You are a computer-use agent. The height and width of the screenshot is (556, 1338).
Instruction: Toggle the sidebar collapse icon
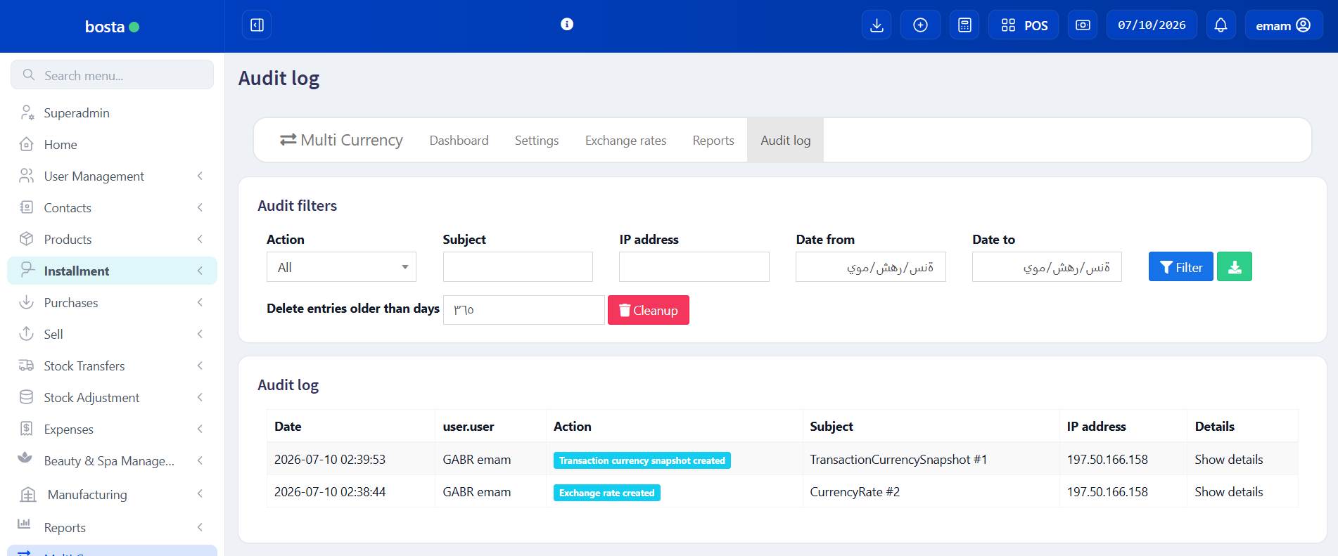257,25
